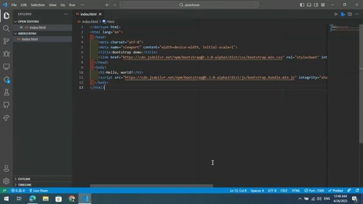Open the File menu
The height and width of the screenshot is (204, 363).
coord(14,5)
